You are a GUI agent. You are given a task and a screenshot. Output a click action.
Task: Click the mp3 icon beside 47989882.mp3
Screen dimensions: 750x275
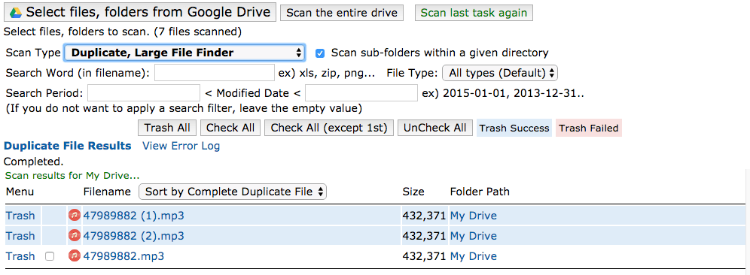tap(74, 256)
